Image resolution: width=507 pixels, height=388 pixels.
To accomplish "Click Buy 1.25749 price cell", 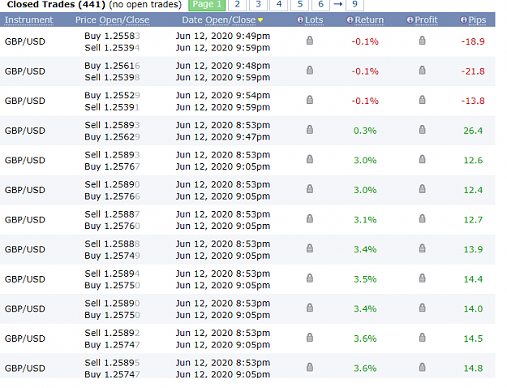I will pos(112,256).
